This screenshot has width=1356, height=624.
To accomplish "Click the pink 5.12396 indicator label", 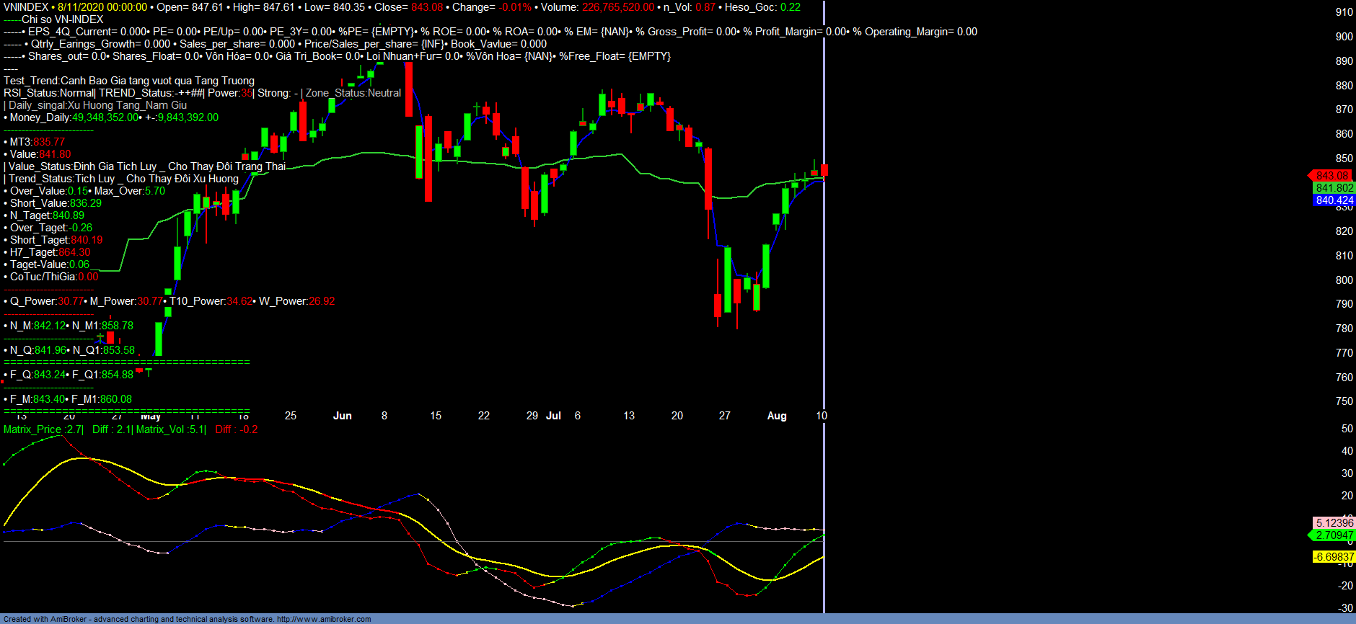I will pyautogui.click(x=1334, y=523).
